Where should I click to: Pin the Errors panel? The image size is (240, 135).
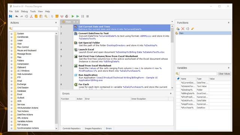(171, 93)
